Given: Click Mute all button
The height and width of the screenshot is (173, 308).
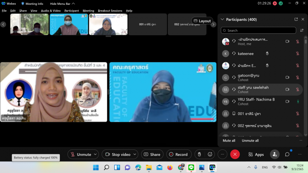Looking at the screenshot, I should click(x=229, y=141).
